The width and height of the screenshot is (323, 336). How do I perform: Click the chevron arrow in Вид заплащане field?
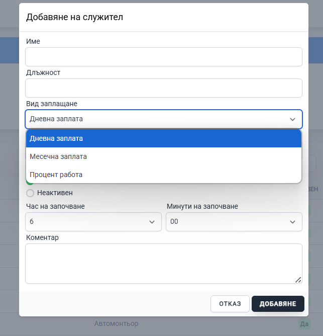click(x=292, y=119)
